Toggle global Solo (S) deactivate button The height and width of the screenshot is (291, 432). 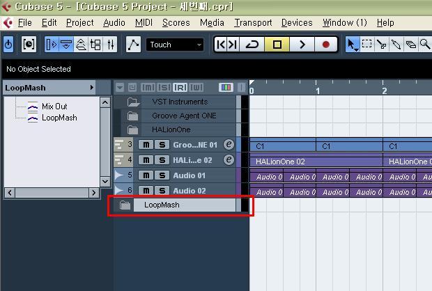[x=164, y=88]
